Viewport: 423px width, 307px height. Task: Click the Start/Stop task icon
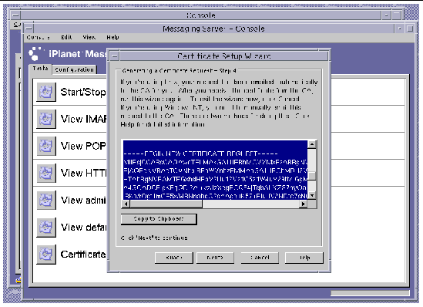pyautogui.click(x=46, y=92)
